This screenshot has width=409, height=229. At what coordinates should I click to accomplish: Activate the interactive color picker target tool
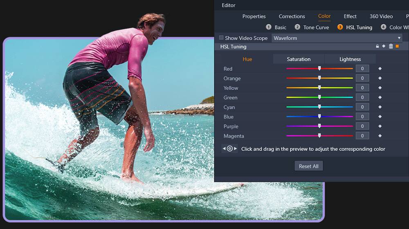[230, 149]
